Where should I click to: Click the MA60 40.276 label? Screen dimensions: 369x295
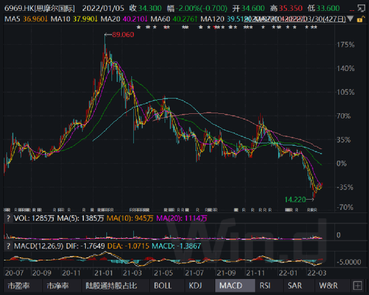coord(174,19)
